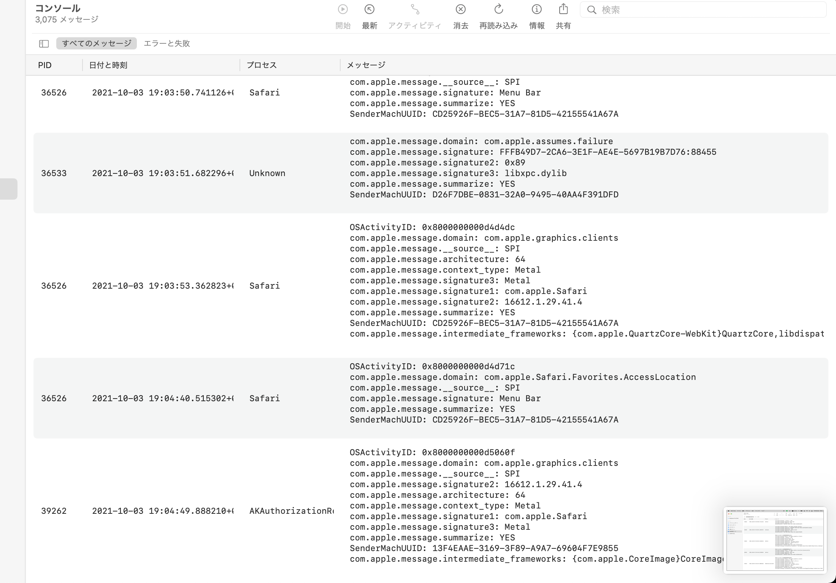Sort by the 日付と時刻 column header

pyautogui.click(x=108, y=65)
